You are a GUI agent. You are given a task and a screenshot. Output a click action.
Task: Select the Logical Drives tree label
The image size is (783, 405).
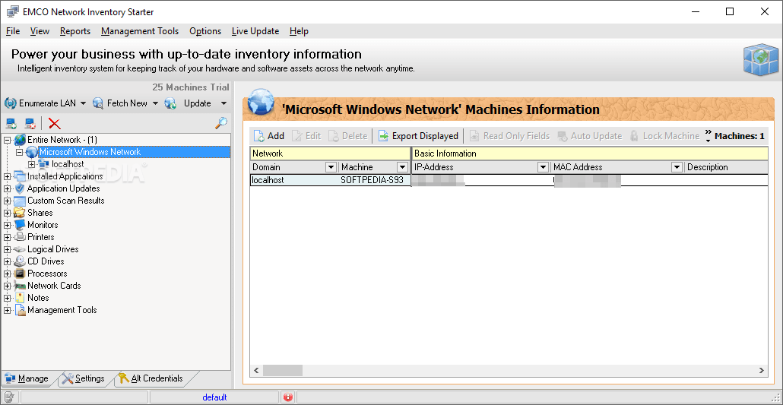53,249
